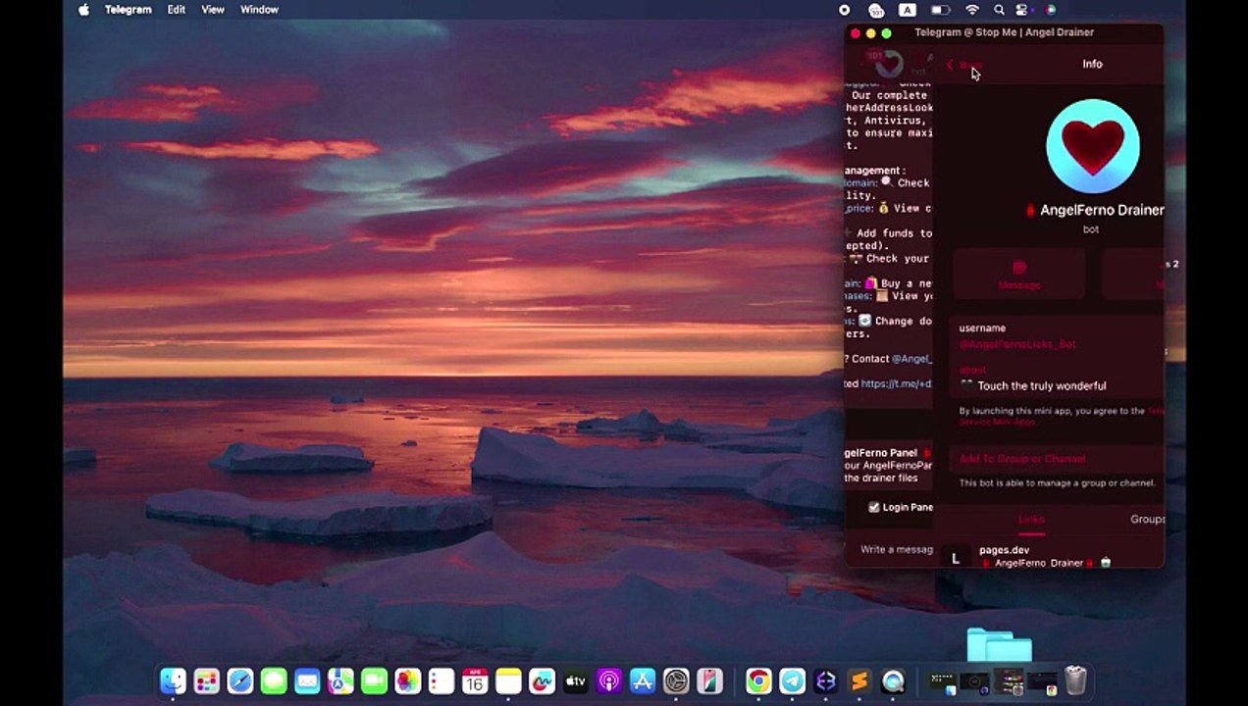Open the pages.dev shared link row

coord(1053,556)
